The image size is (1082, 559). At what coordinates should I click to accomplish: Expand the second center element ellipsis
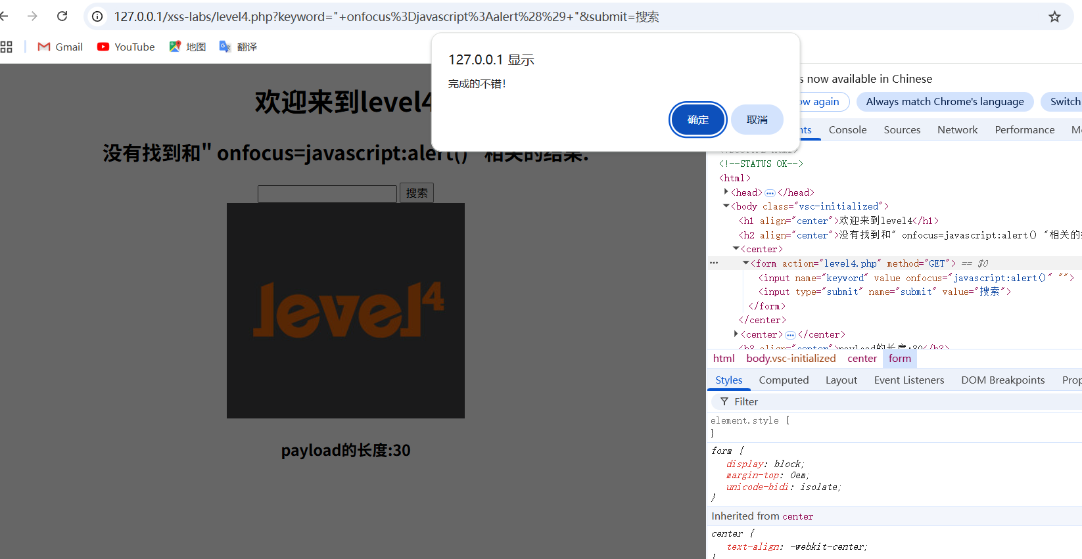790,334
